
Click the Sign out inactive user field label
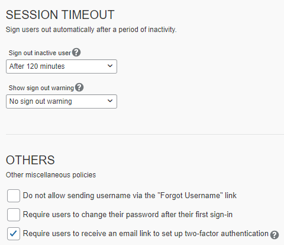[x=40, y=53]
